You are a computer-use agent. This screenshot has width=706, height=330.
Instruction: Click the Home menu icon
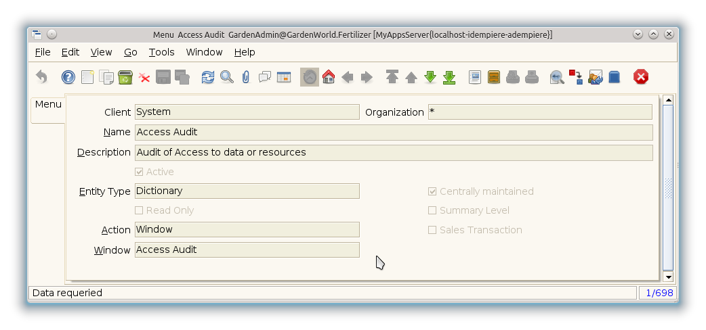(x=329, y=77)
